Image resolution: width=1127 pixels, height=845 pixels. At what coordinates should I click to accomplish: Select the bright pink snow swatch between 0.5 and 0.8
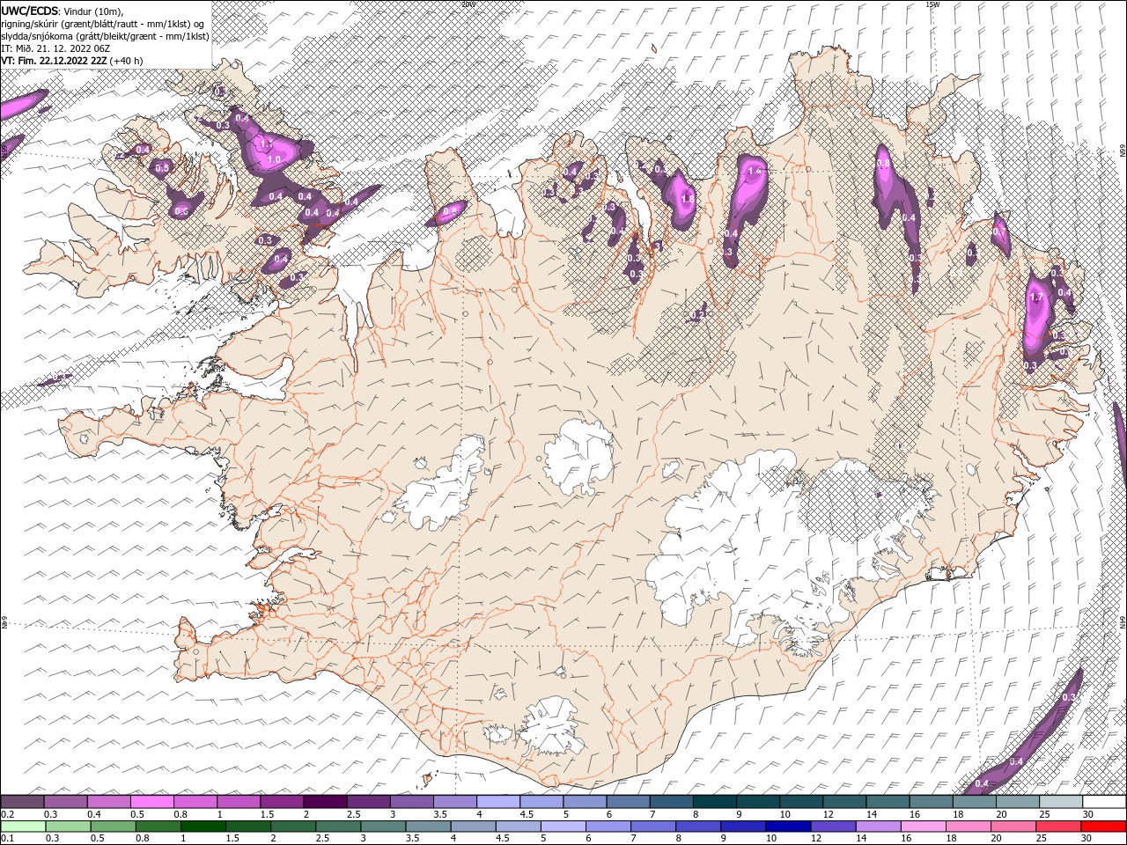coord(152,802)
